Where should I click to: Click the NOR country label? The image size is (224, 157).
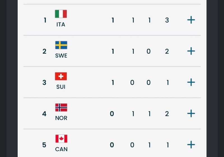(61, 118)
